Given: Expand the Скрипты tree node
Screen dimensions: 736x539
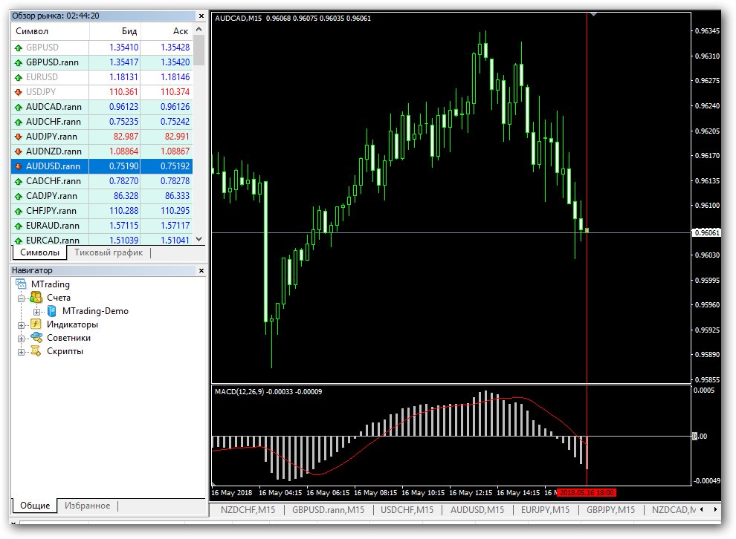Looking at the screenshot, I should [x=21, y=352].
